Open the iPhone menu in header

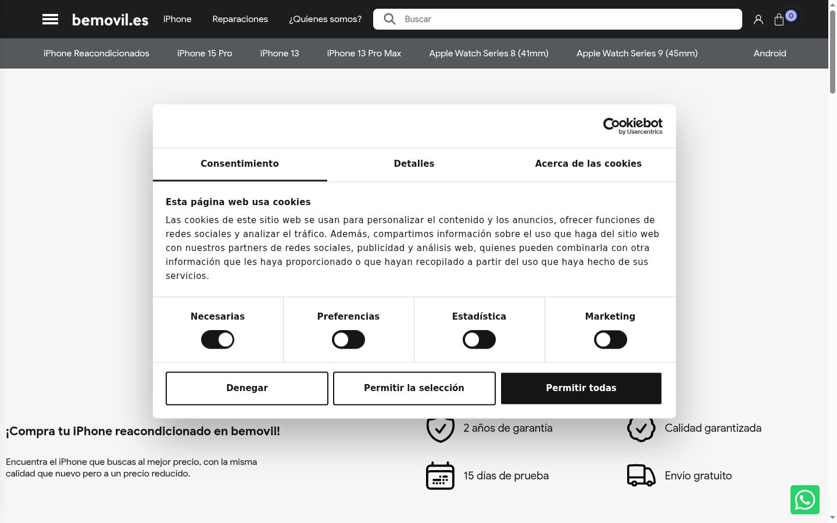point(177,19)
